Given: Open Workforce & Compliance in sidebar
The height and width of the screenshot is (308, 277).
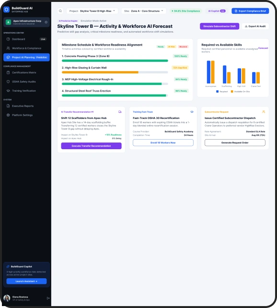Looking at the screenshot, I should 26,48.
